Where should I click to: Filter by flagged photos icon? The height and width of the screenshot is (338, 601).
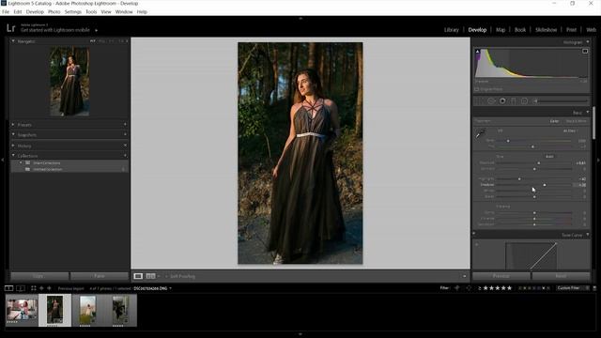pos(457,288)
